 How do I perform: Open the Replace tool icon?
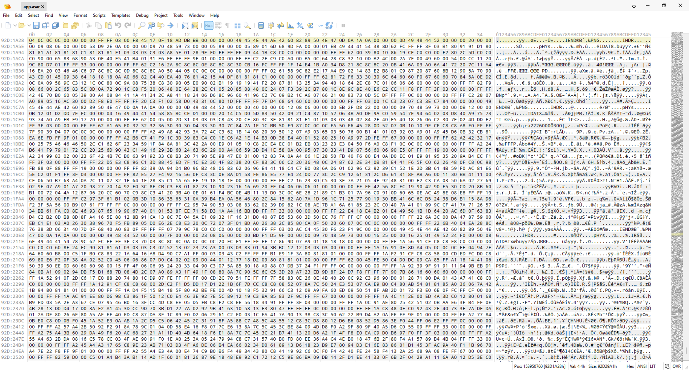pyautogui.click(x=151, y=25)
